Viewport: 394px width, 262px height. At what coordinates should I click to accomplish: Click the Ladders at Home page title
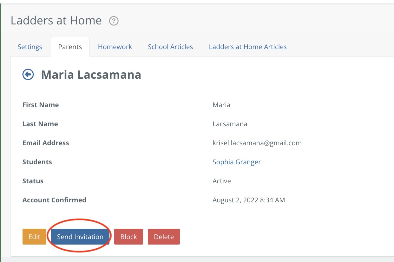click(56, 21)
